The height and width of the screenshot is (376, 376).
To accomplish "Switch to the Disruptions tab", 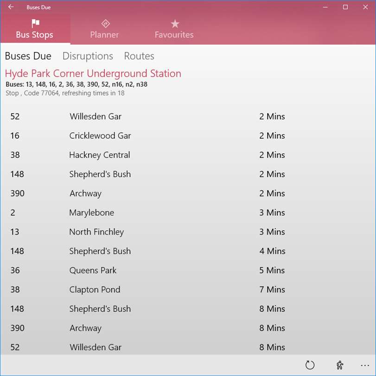I will 88,56.
